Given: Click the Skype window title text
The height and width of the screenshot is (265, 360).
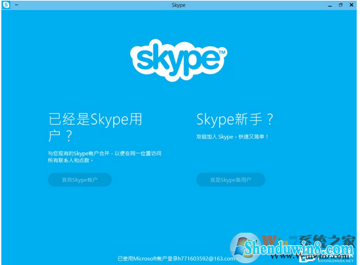Looking at the screenshot, I should (x=178, y=5).
